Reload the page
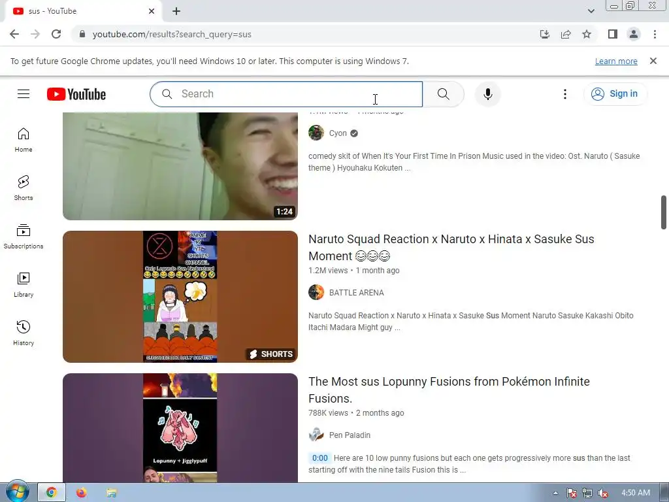 click(56, 34)
